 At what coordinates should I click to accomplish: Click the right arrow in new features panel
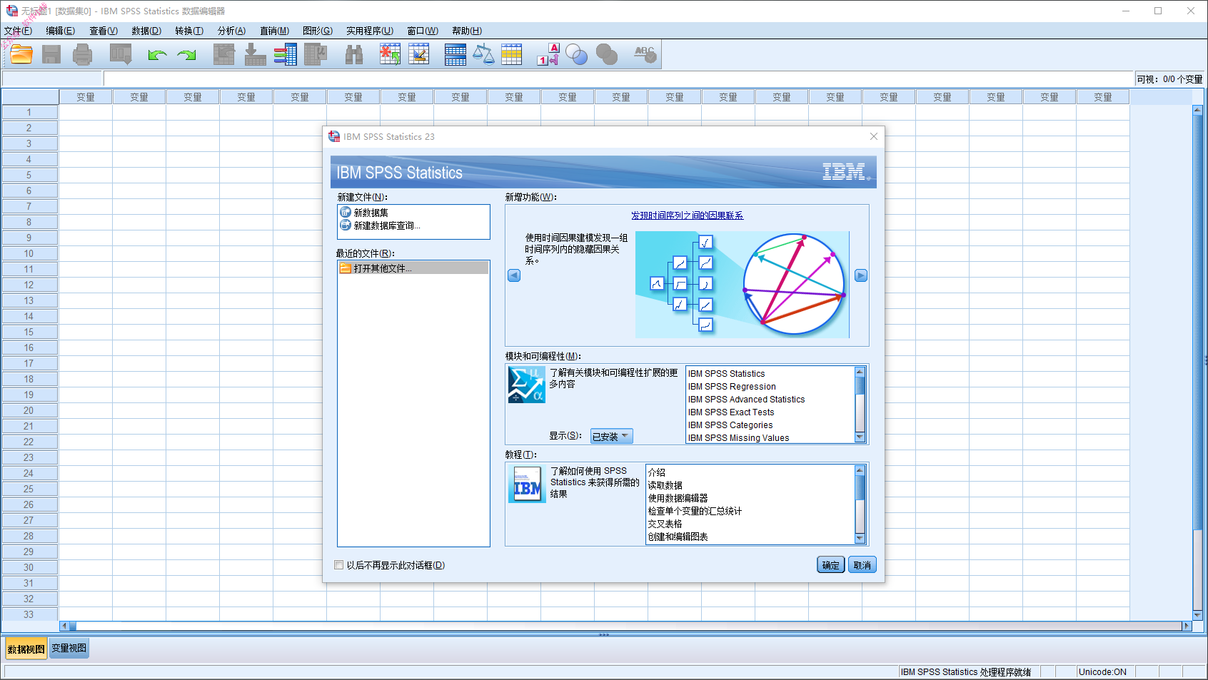point(861,275)
